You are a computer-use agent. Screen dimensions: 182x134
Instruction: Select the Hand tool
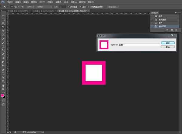click(3, 85)
